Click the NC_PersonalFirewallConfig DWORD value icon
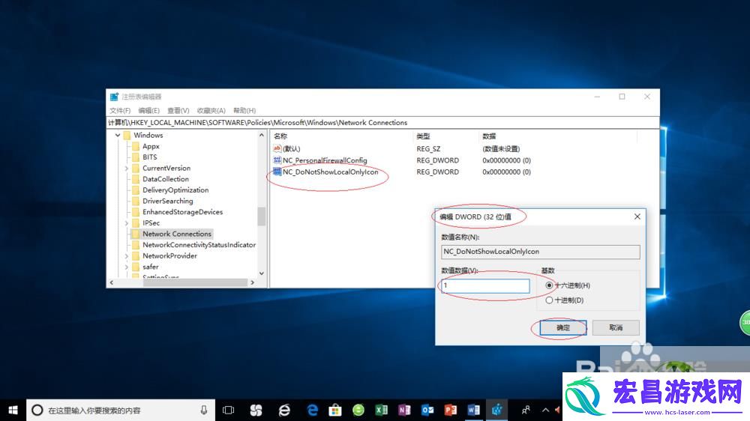 [x=277, y=160]
